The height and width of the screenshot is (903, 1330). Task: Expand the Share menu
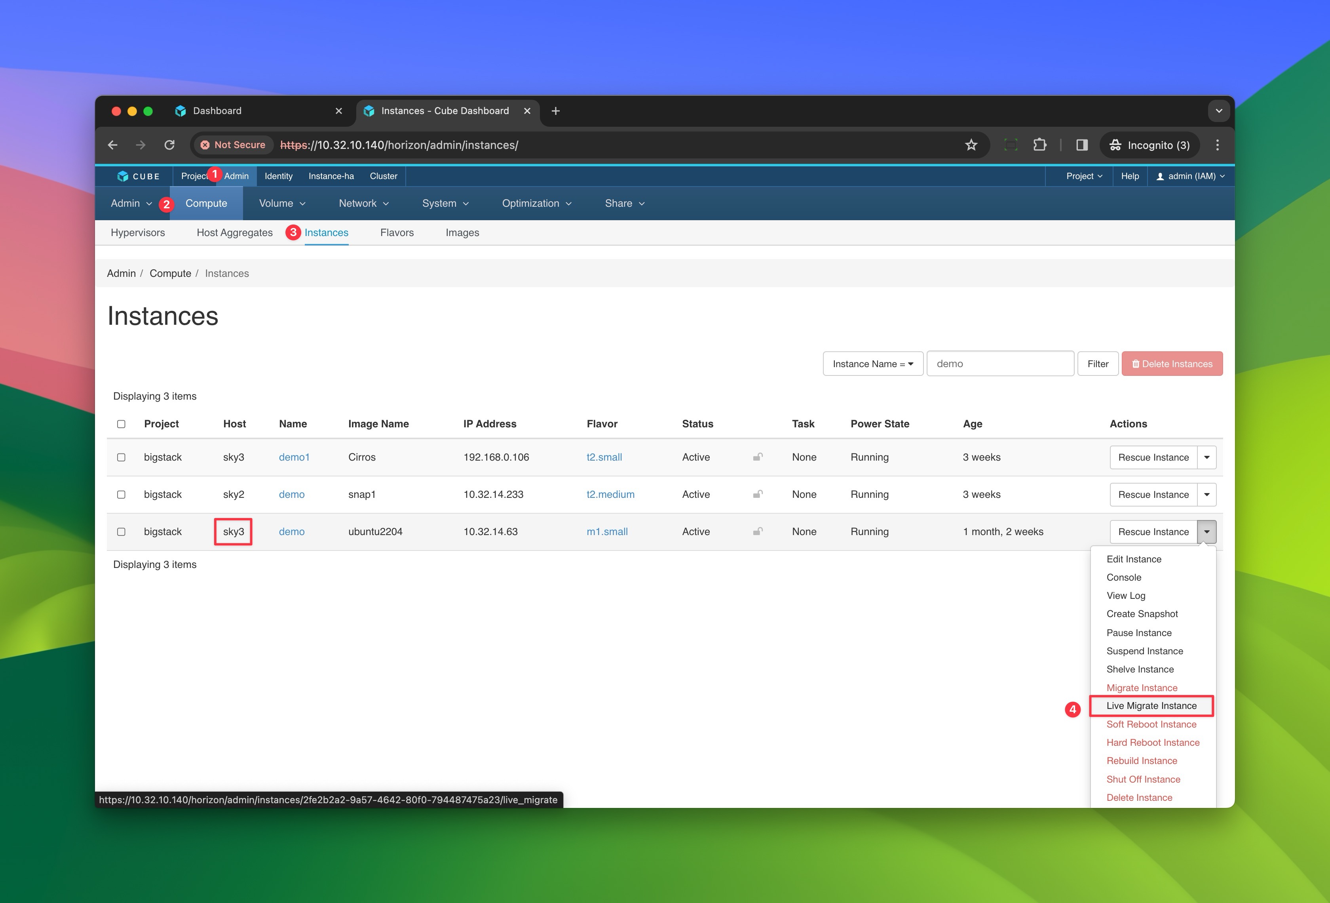(625, 203)
